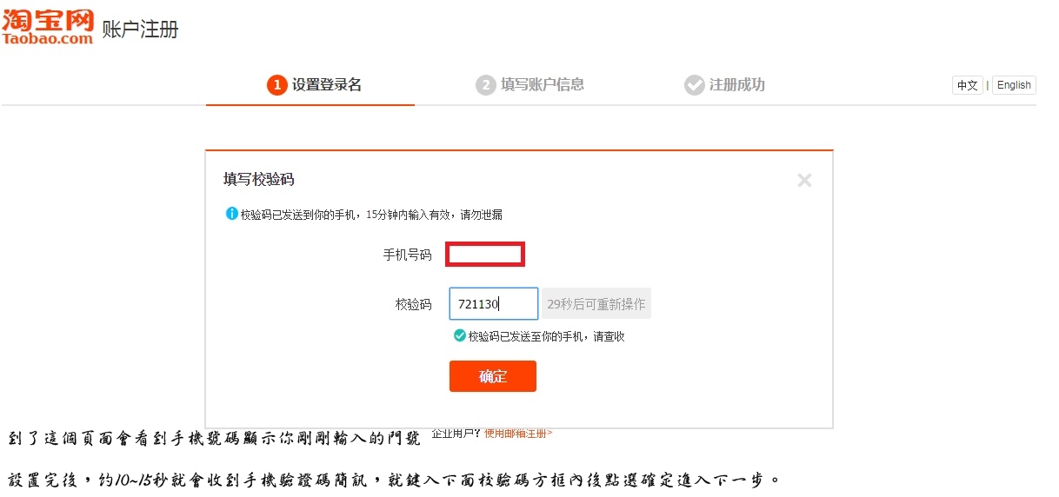Click the green check icon below 校验码
Viewport: 1059px width, 497px height.
(459, 335)
